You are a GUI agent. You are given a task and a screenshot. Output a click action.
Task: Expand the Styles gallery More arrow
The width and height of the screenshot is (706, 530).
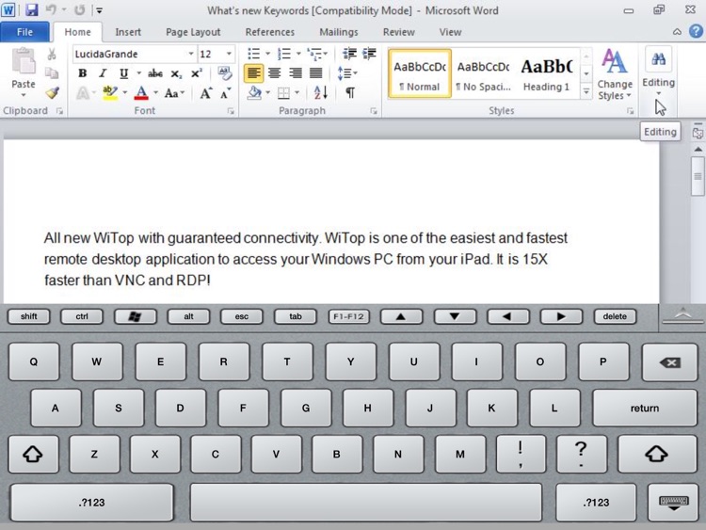click(x=586, y=92)
